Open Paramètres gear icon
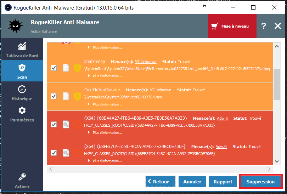This screenshot has width=287, height=194. pos(22,110)
